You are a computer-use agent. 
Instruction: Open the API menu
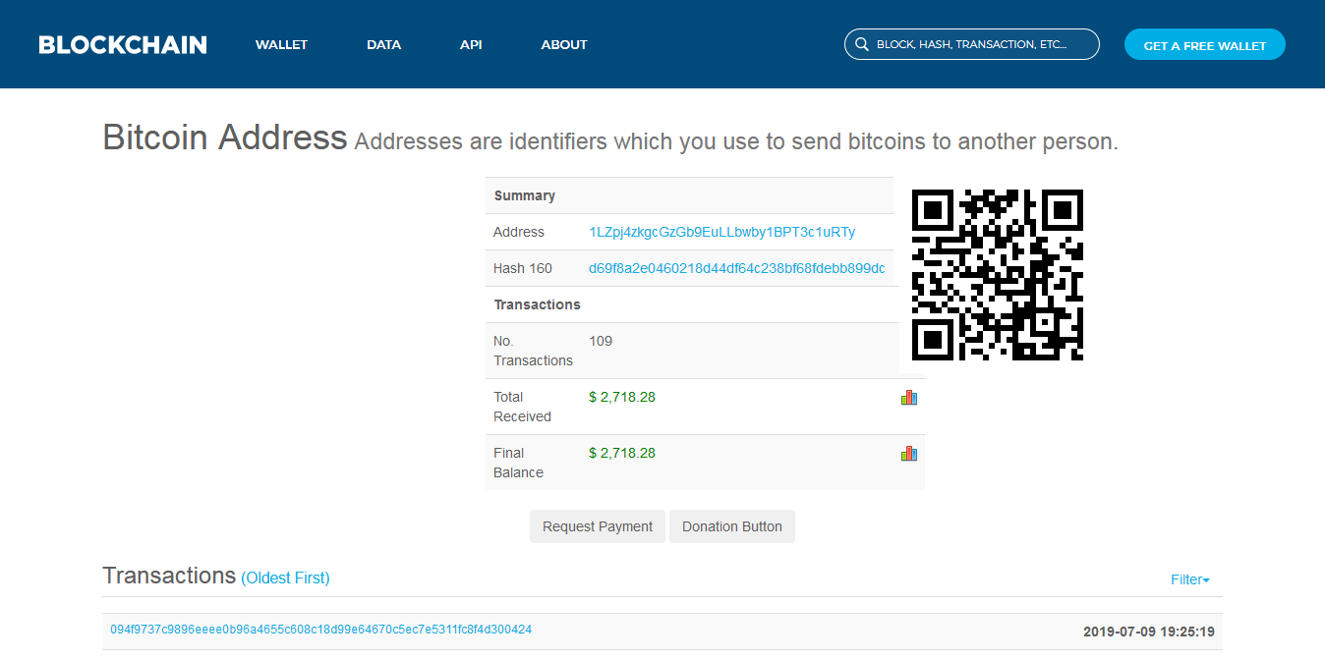pyautogui.click(x=471, y=44)
